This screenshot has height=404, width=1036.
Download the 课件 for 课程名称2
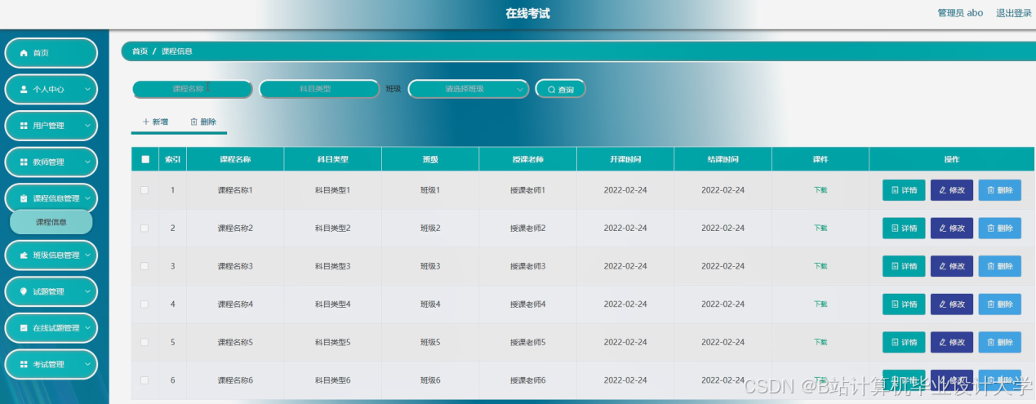point(820,228)
